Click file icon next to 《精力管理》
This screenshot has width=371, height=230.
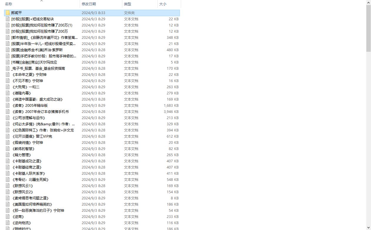(8, 155)
